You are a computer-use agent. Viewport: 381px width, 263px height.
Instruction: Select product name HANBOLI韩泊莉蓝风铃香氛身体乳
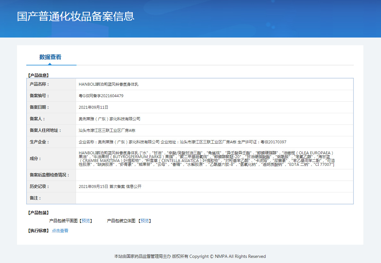click(109, 84)
